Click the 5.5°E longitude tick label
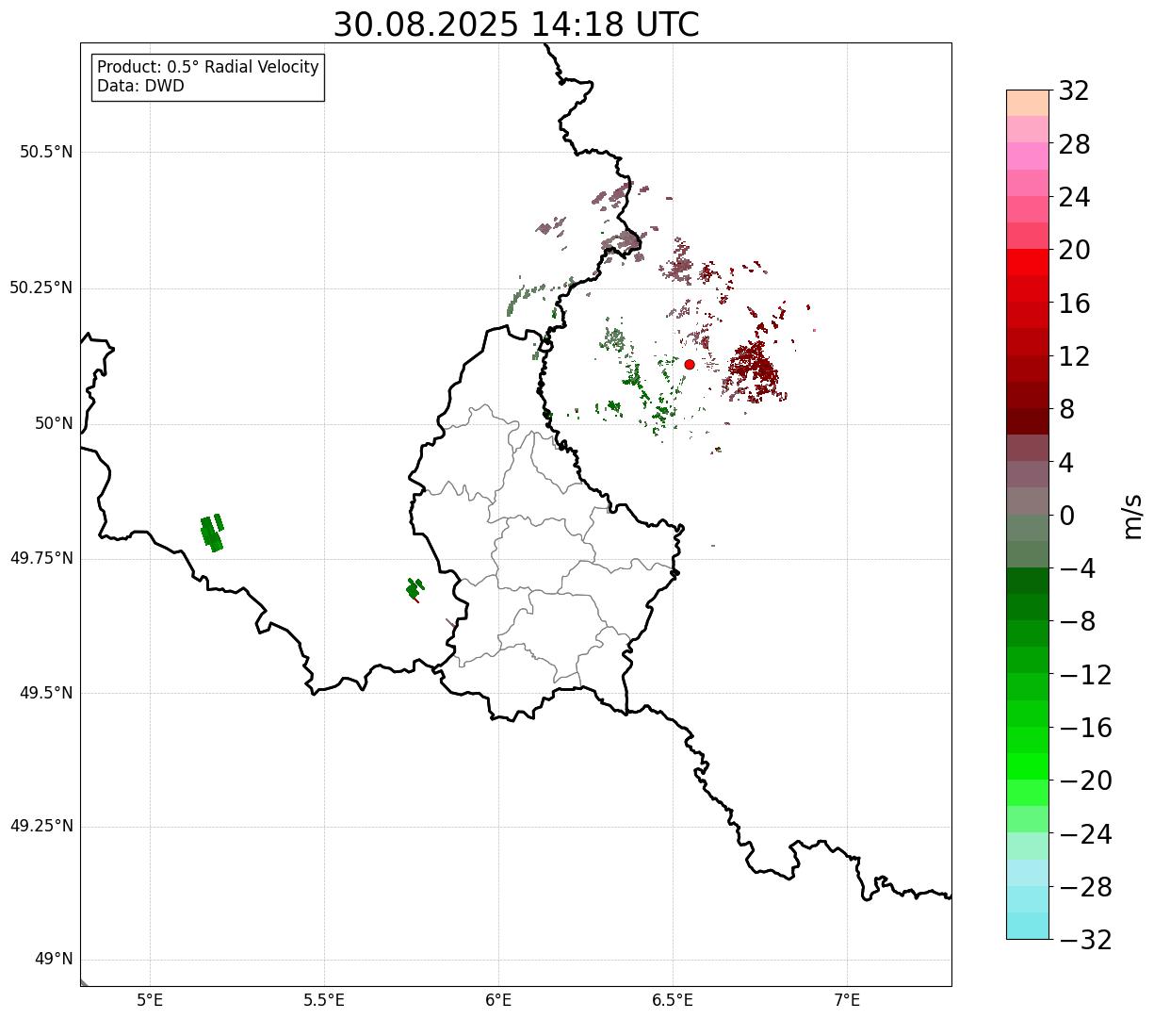The image size is (1154, 1019). (324, 1000)
